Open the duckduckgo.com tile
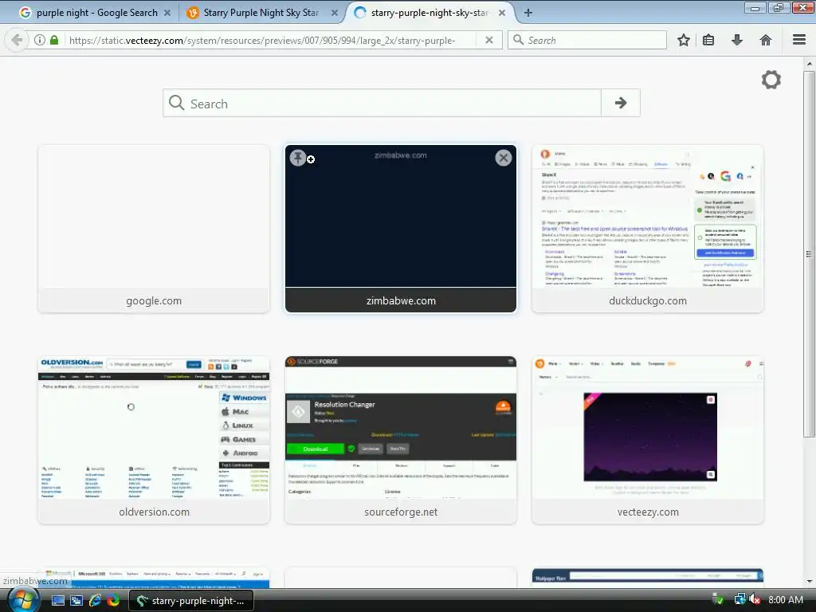This screenshot has width=816, height=612. tap(647, 229)
